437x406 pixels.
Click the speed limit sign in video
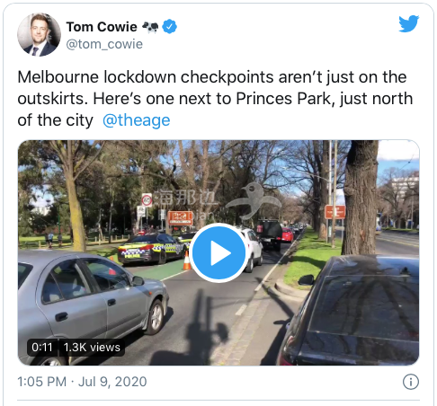point(147,199)
